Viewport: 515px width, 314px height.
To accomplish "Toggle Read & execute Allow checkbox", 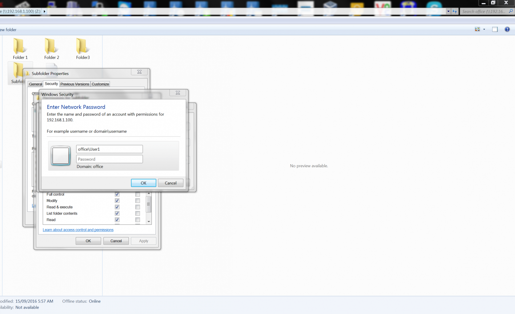I will 117,207.
